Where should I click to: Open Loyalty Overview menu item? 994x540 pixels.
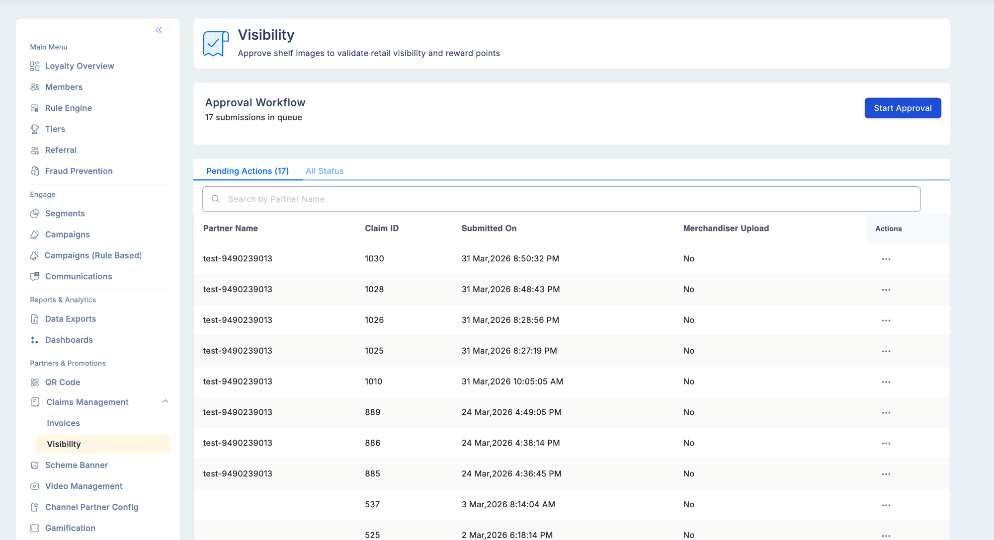[80, 66]
